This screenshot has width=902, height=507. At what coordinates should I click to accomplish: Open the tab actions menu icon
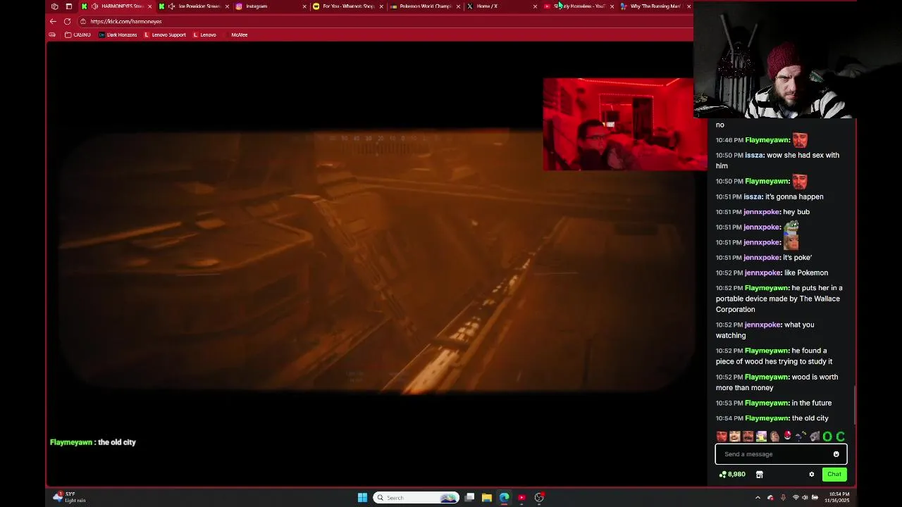[68, 6]
